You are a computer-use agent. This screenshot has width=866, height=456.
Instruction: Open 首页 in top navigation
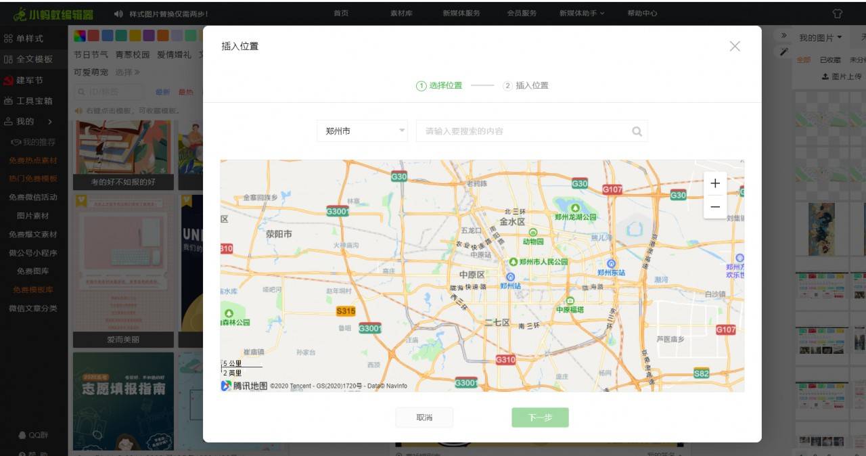(341, 14)
